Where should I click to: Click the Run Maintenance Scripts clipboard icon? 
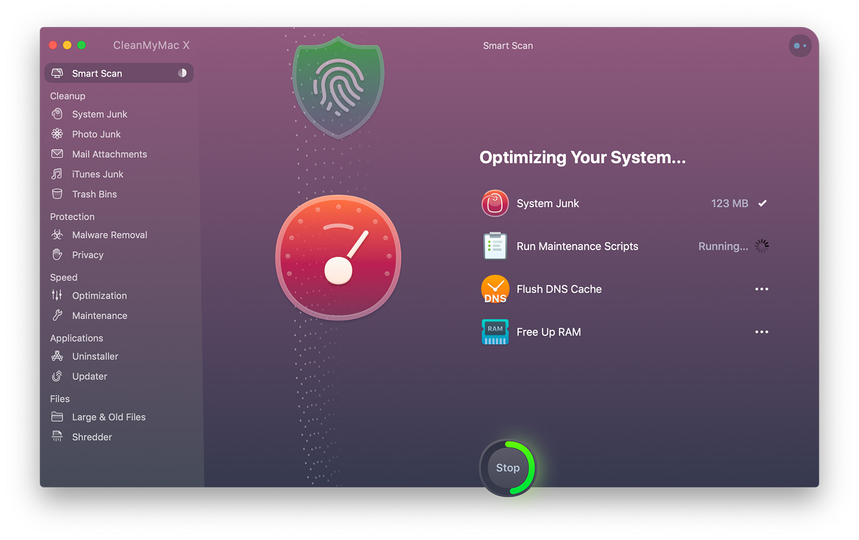[x=495, y=246]
